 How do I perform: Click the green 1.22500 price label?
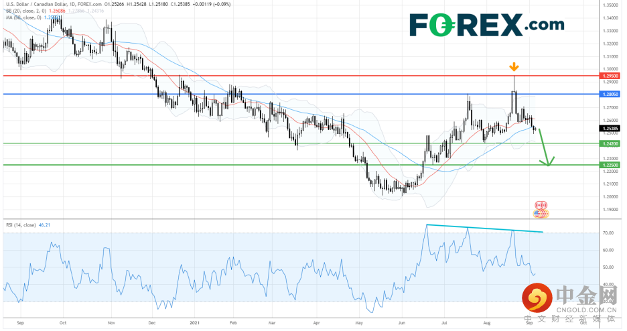[x=610, y=165]
